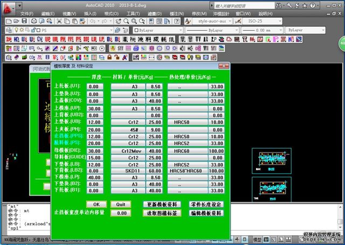The height and width of the screenshot is (245, 345).
Task: Open the 繪圖(D) menu
Action: click(x=155, y=14)
